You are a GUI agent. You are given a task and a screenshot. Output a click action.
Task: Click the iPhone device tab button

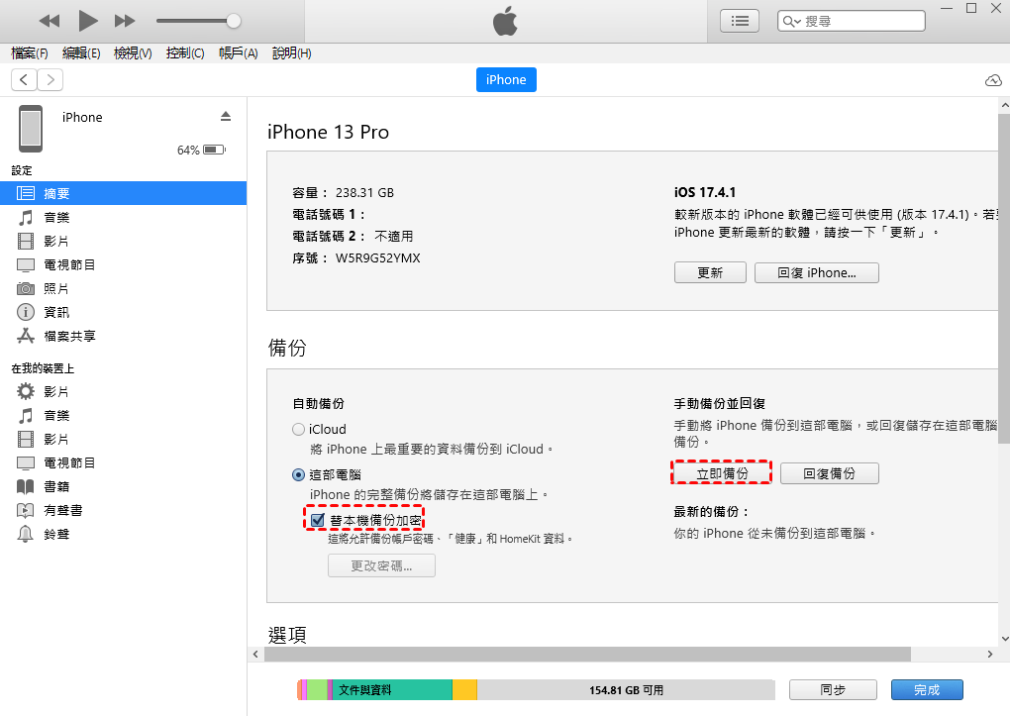(x=506, y=80)
